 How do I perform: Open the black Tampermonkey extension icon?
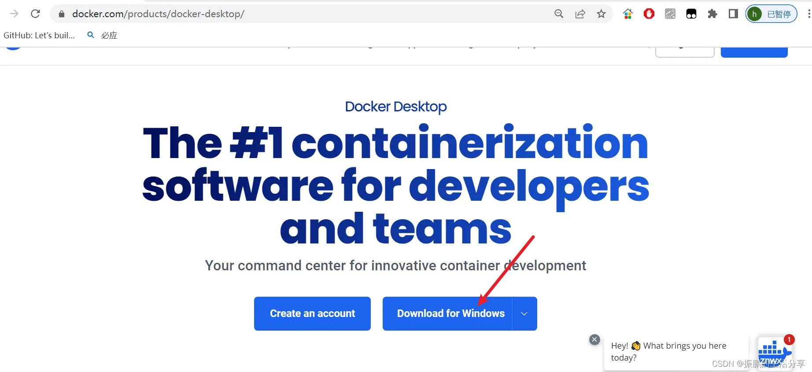click(691, 14)
